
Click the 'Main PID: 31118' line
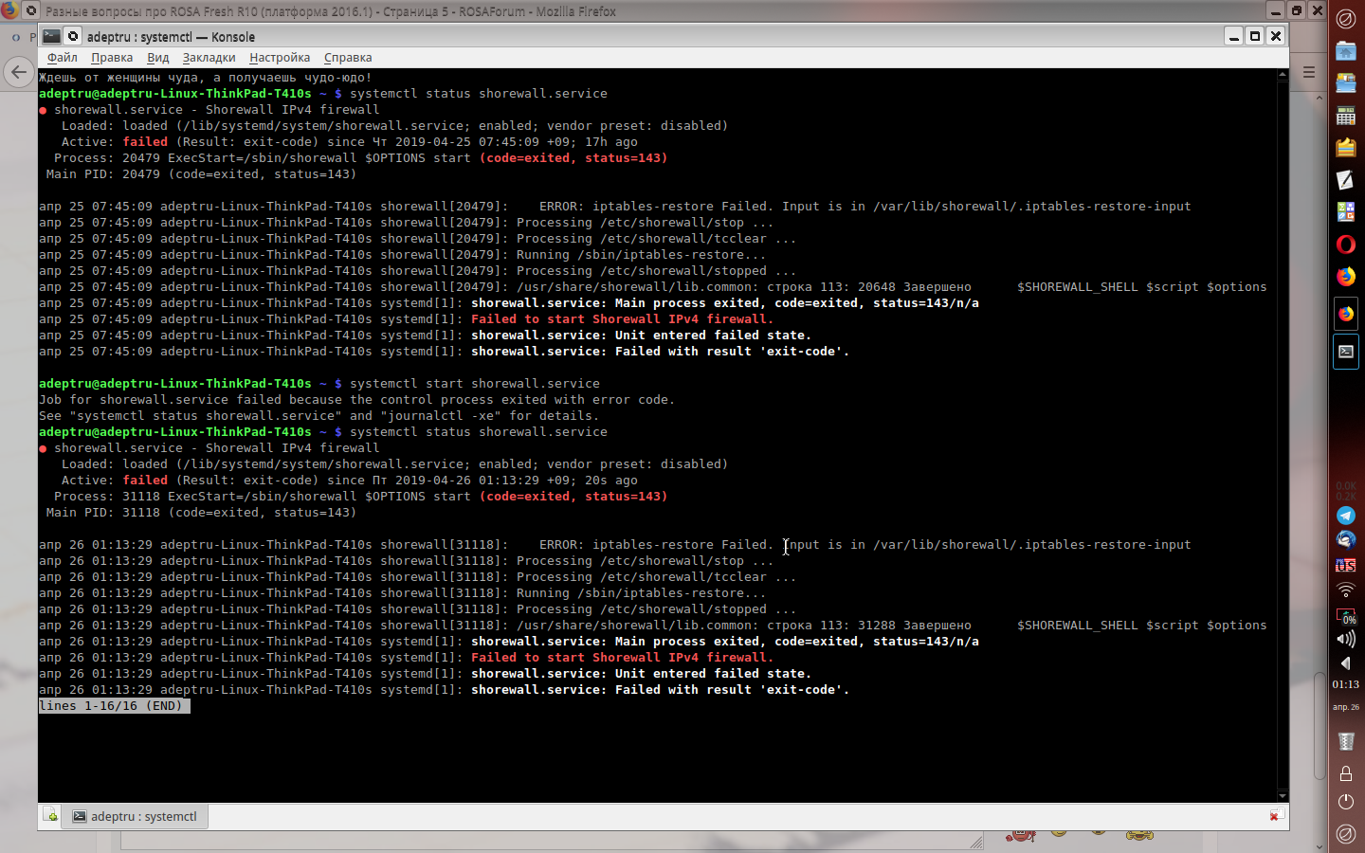(x=202, y=513)
